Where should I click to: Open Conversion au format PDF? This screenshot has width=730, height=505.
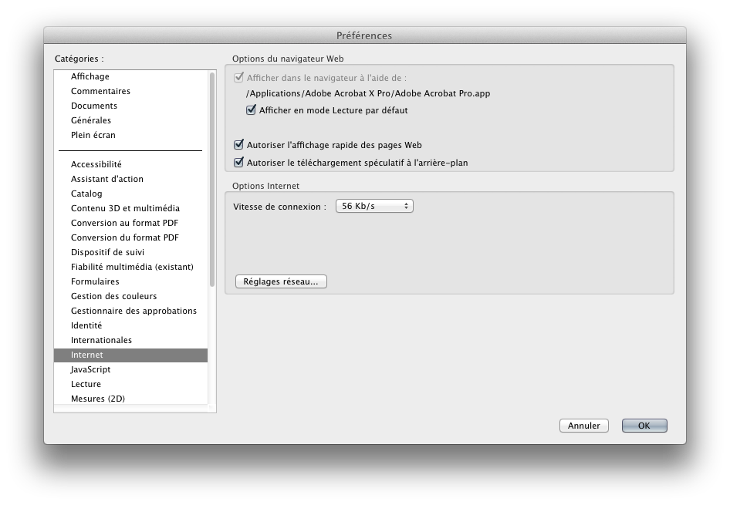[130, 223]
